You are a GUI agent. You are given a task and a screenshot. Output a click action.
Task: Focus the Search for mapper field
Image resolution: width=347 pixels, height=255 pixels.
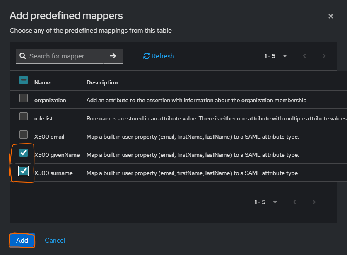(64, 56)
